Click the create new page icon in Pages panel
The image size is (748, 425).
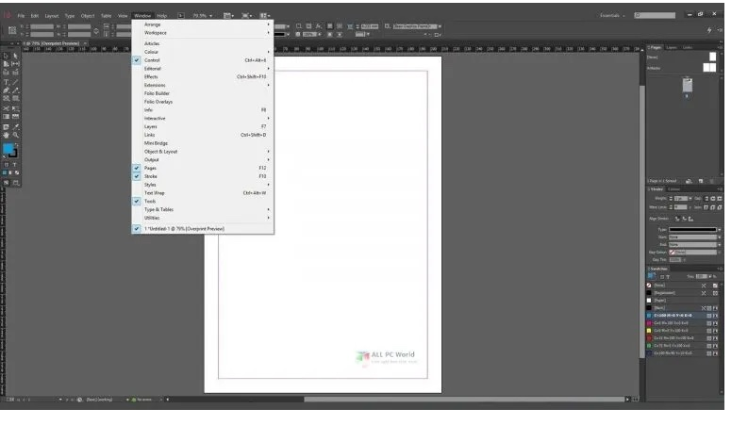click(x=701, y=181)
